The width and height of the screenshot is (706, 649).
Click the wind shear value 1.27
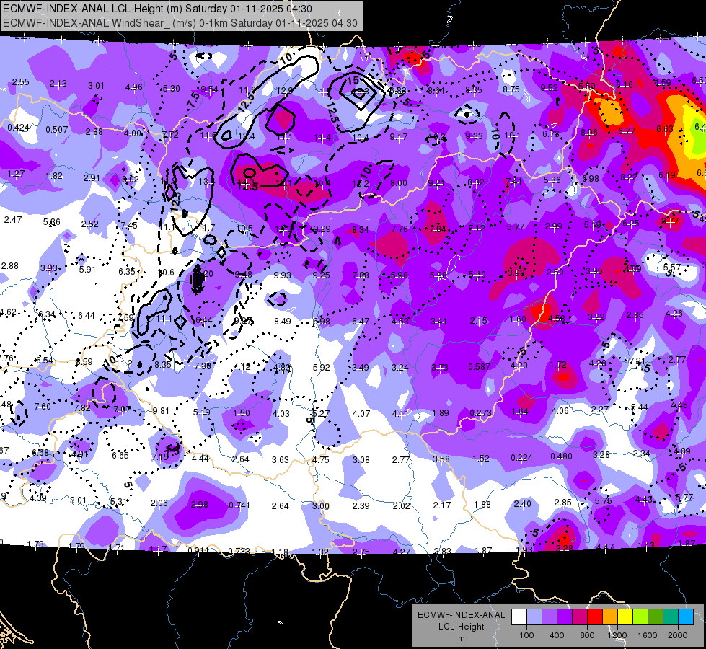click(16, 173)
